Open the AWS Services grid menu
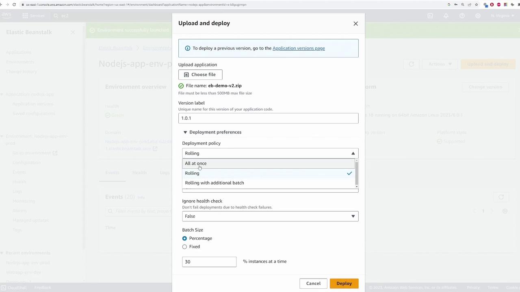Image resolution: width=520 pixels, height=292 pixels. point(25,16)
